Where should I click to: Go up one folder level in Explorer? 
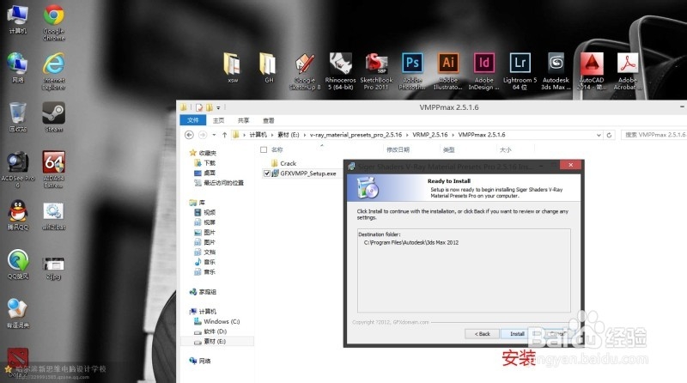point(224,135)
